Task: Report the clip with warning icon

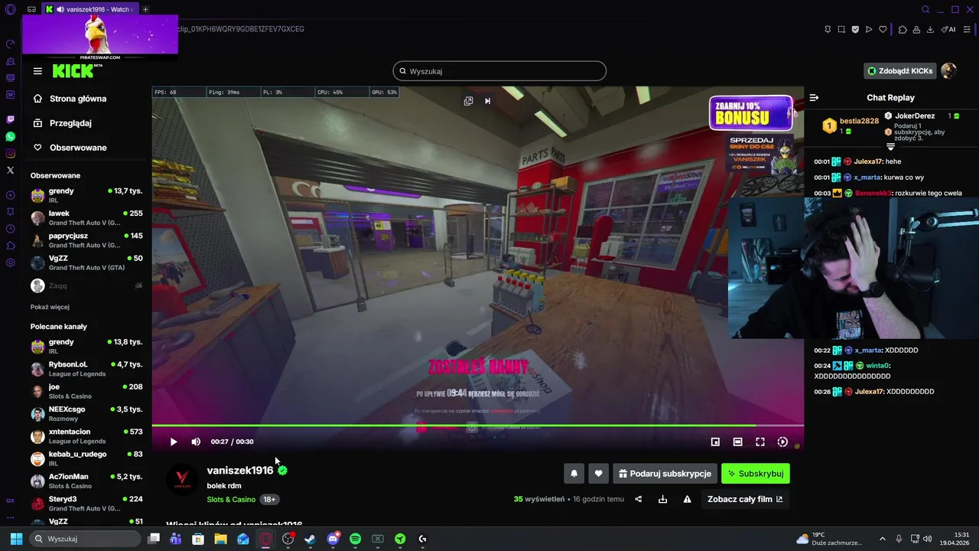Action: pyautogui.click(x=687, y=499)
